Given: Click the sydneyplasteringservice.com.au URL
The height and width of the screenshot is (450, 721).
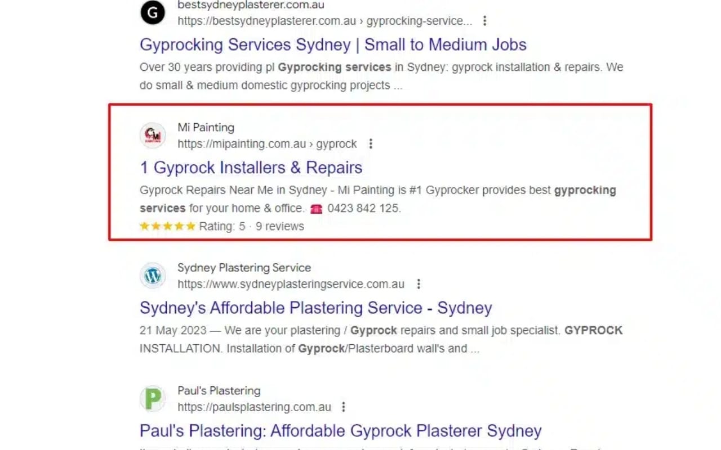Looking at the screenshot, I should click(x=291, y=284).
